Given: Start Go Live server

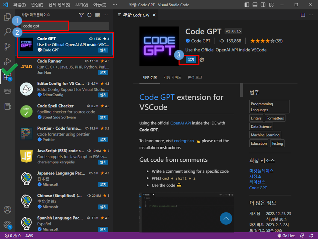Looking at the screenshot, I should tap(286, 236).
